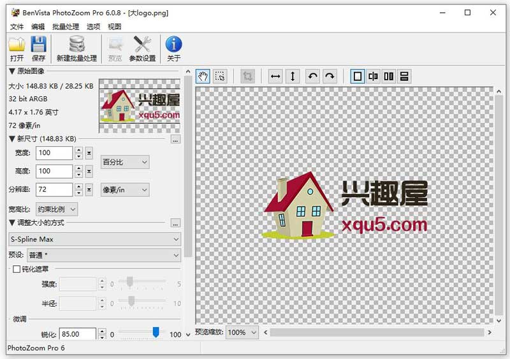
Task: Open 参数设置 preferences tool icon
Action: click(x=142, y=48)
